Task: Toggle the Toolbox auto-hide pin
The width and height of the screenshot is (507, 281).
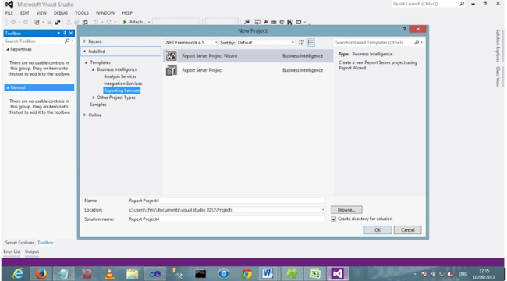Action: (65, 33)
